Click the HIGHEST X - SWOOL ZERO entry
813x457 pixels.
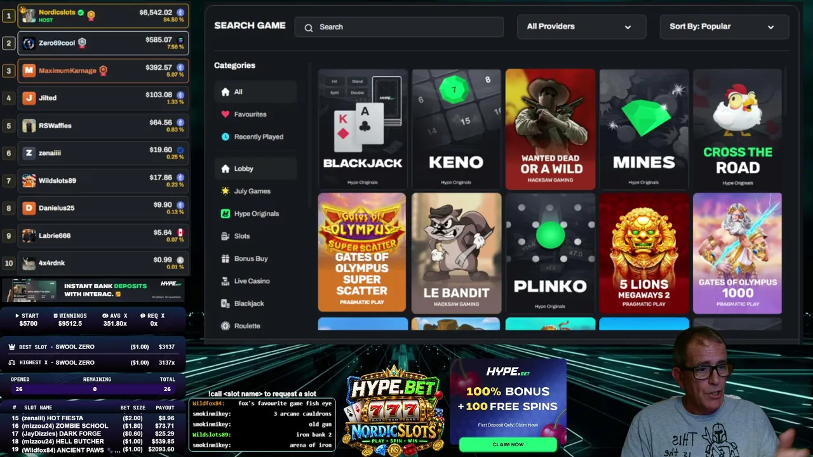(x=92, y=362)
